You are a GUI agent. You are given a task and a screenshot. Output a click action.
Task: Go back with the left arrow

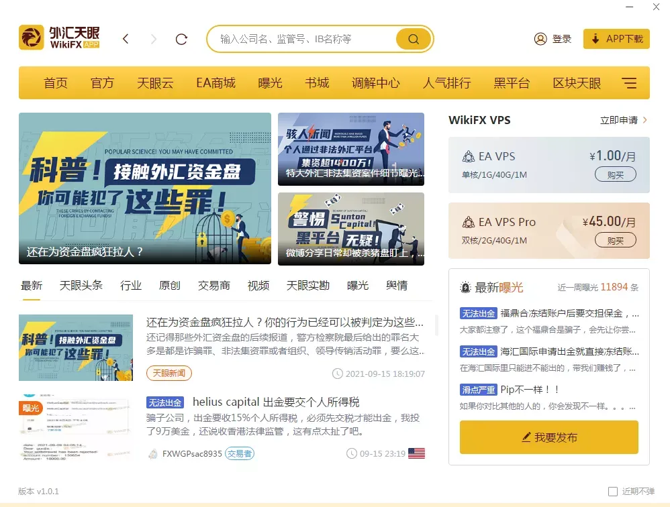[x=125, y=39]
